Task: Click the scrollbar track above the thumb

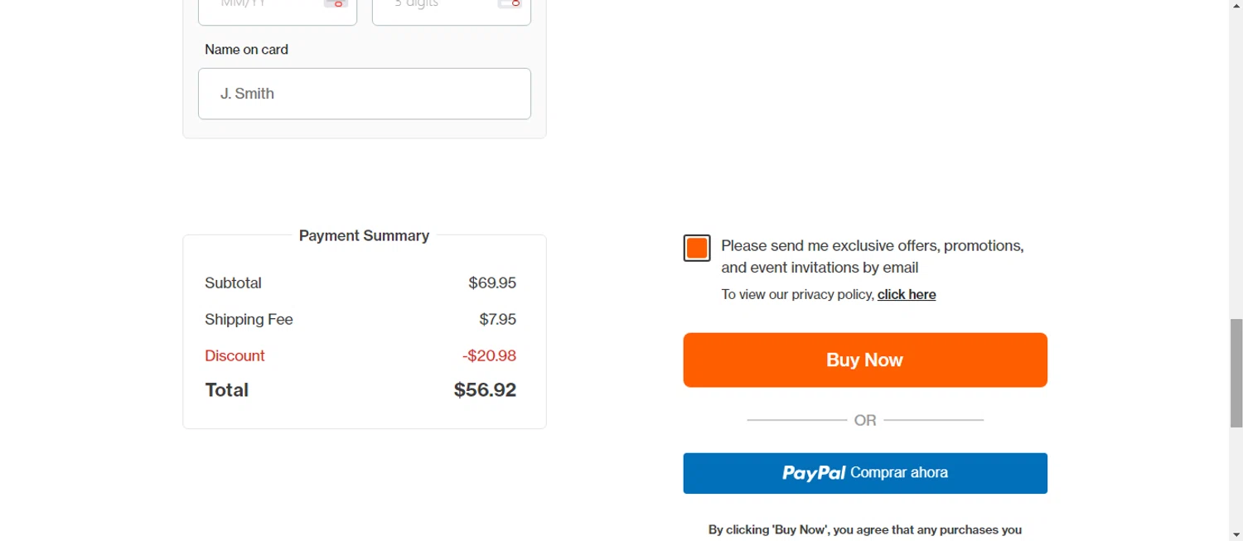Action: (x=1236, y=166)
